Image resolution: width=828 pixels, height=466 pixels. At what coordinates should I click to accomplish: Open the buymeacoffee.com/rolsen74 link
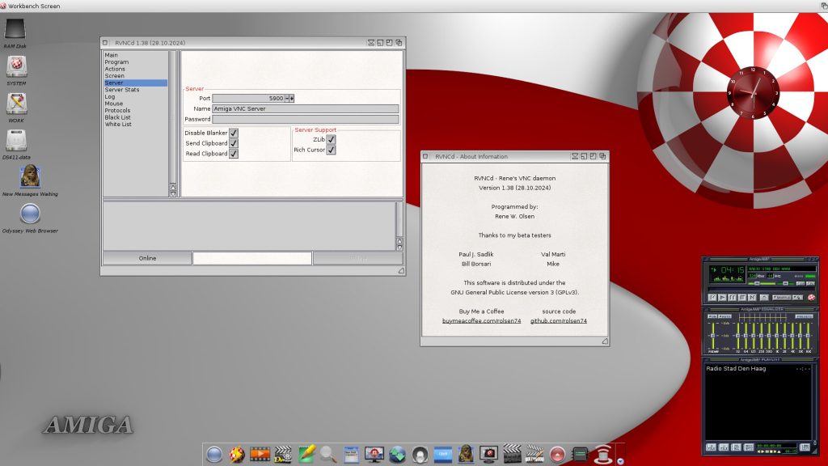point(482,320)
